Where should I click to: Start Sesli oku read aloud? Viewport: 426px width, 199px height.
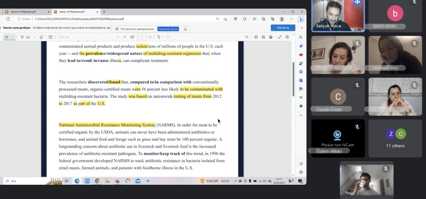[64, 37]
